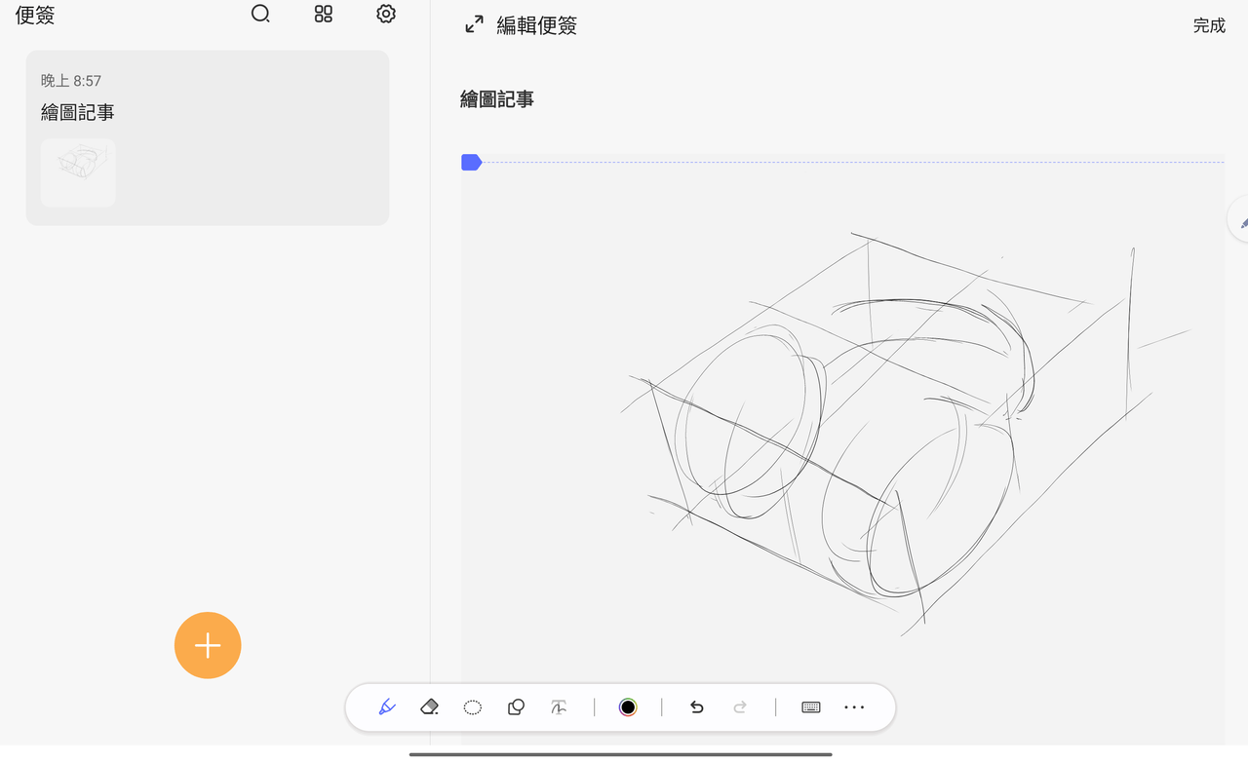The image size is (1248, 763).
Task: Open the notes settings gear
Action: pyautogui.click(x=386, y=14)
